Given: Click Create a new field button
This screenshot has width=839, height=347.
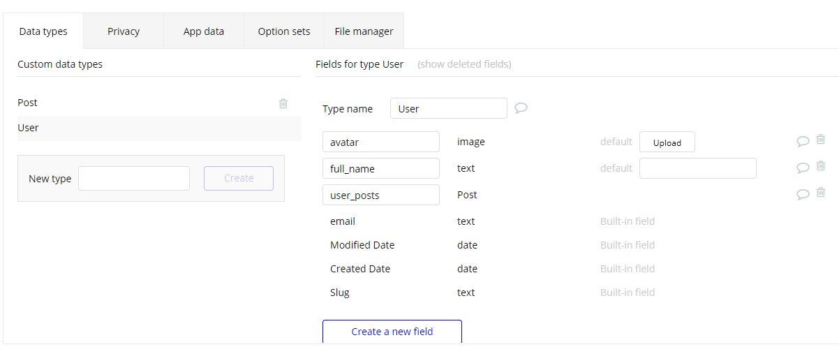Looking at the screenshot, I should (392, 332).
